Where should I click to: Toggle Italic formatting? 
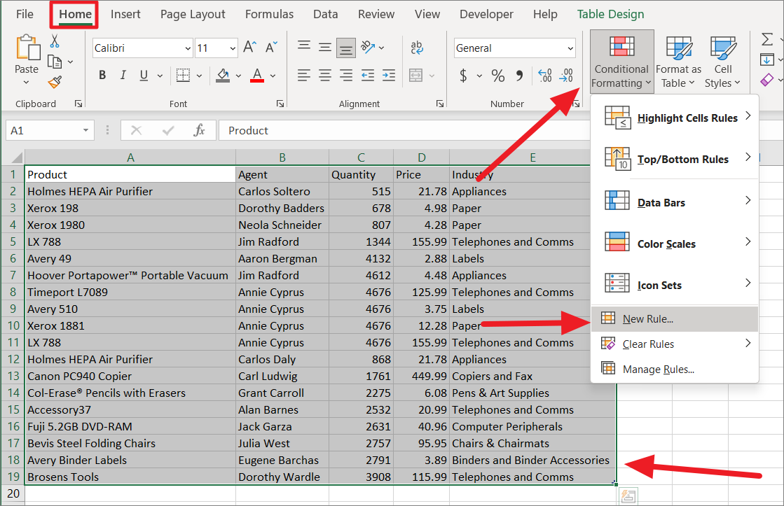(123, 76)
